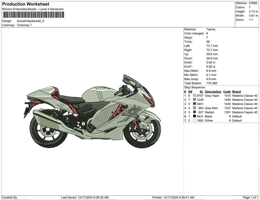Select the Code column header
Screen dimensions: 260x200
[227, 91]
